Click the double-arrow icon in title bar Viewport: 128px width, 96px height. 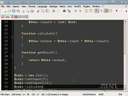pyautogui.click(x=109, y=2)
